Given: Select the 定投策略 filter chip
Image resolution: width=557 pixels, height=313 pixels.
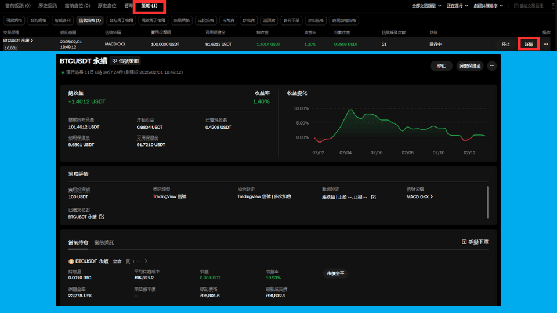Looking at the screenshot, I should 206,20.
